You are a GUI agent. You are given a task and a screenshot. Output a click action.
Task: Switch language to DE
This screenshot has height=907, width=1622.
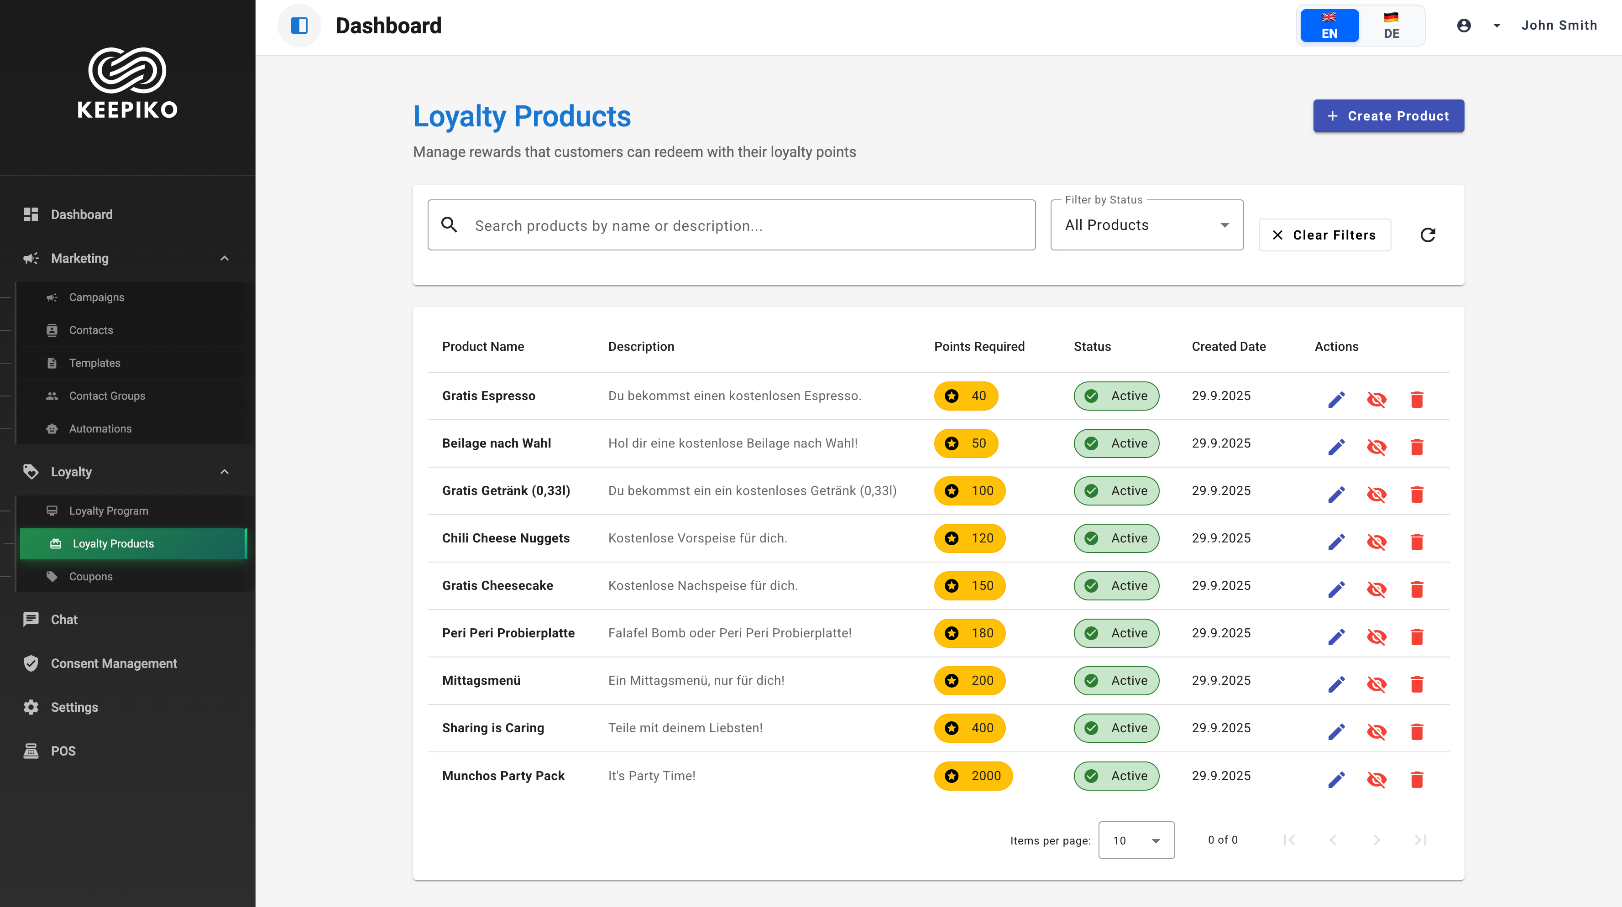pyautogui.click(x=1391, y=26)
